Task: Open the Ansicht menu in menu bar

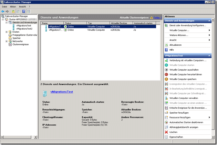Action: pos(22,7)
